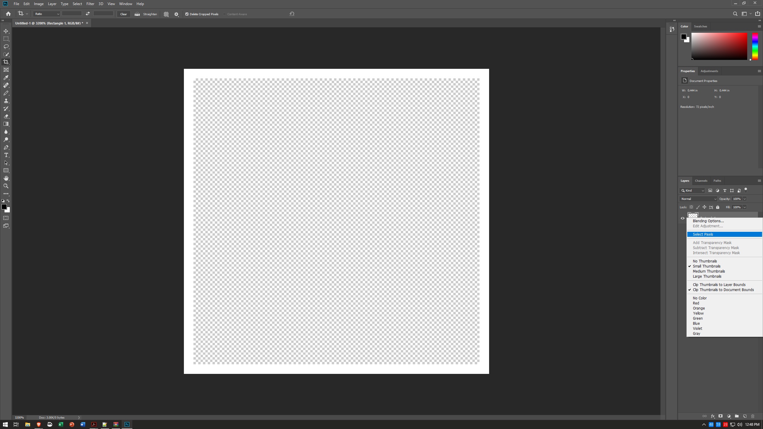Hide the Rectangle 1 layer eye icon
Screen dimensions: 763x429
[683, 218]
